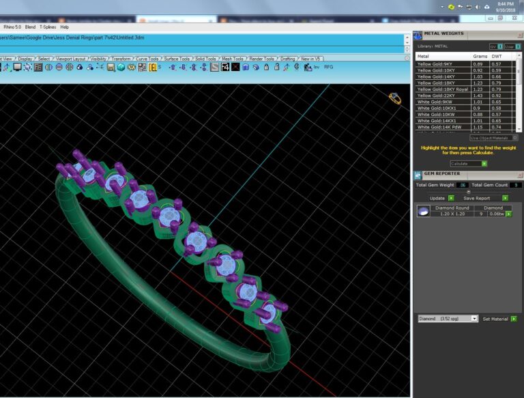Click the closed padlock lock icon

click(x=266, y=67)
